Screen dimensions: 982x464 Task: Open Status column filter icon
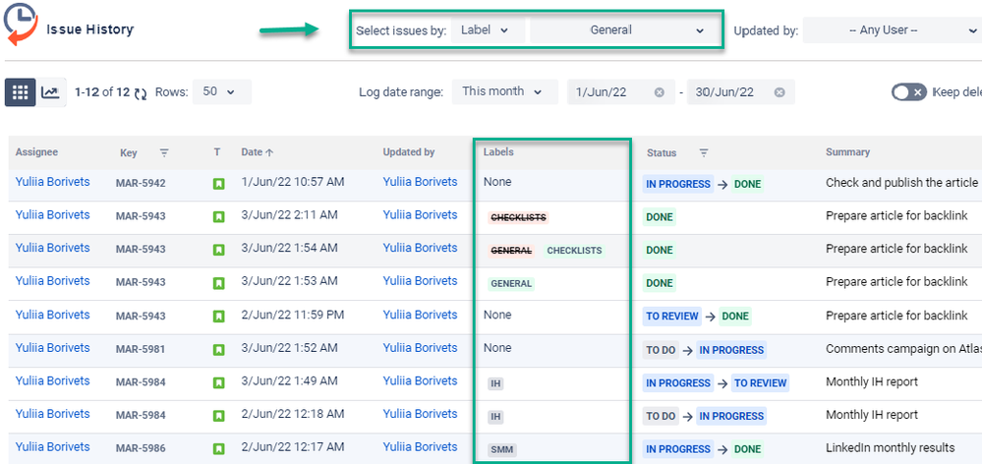(704, 152)
